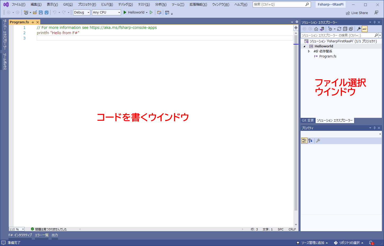Click the editor vertical scrollbar track

tap(296, 132)
